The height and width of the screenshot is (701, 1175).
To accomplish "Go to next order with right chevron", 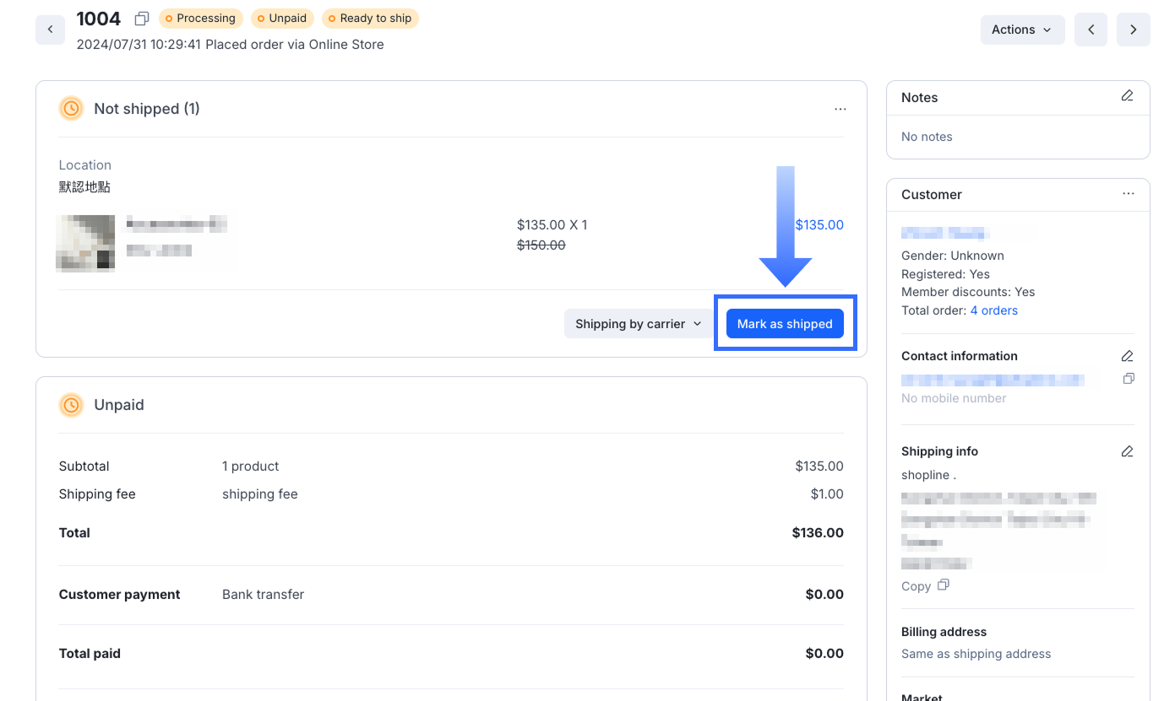I will (x=1133, y=30).
